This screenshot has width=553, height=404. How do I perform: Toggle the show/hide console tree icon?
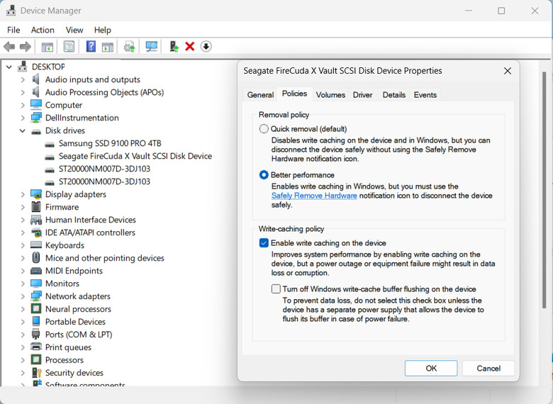[48, 47]
